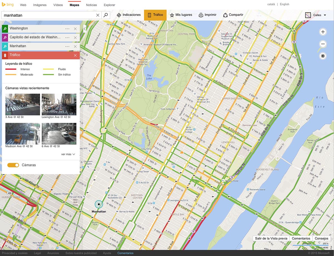Viewport: 334px width, 256px height.
Task: Open the Comentarios footer link
Action: point(125,253)
